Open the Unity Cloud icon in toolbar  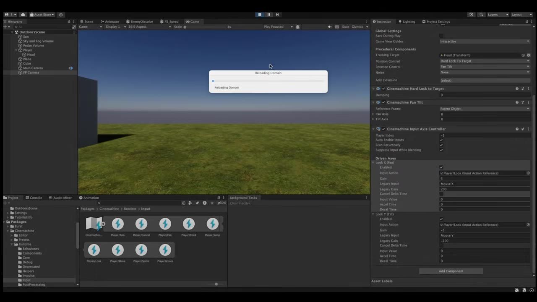[x=23, y=15]
